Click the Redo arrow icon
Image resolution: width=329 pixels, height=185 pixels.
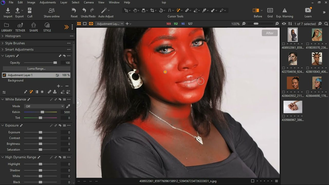click(x=92, y=10)
